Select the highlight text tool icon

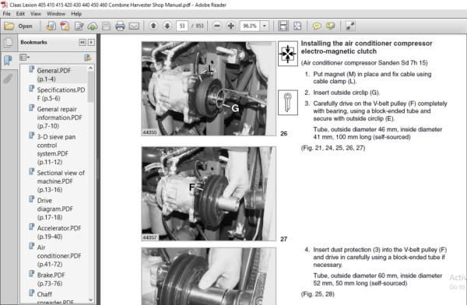(330, 26)
